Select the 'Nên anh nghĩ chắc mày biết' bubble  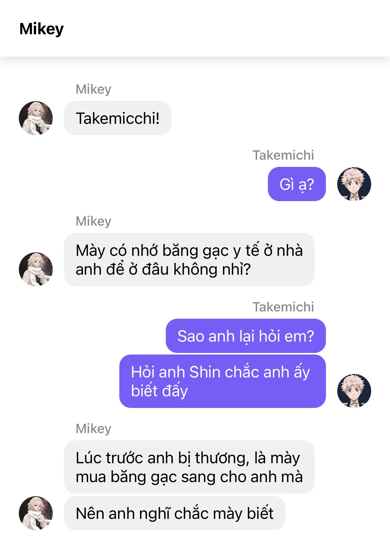[175, 513]
